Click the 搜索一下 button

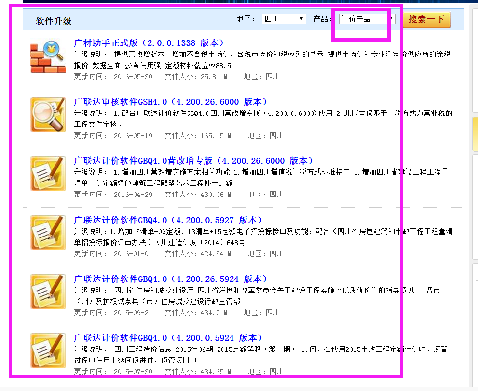(426, 19)
